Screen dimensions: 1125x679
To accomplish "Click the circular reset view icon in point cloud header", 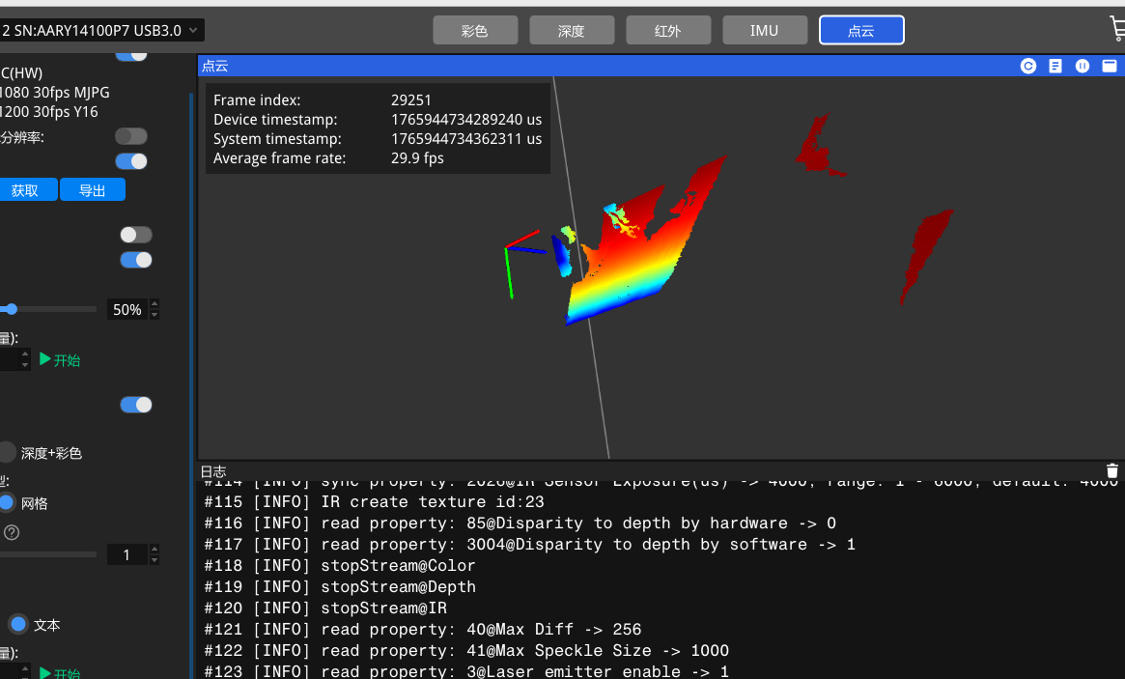I will (x=1028, y=66).
